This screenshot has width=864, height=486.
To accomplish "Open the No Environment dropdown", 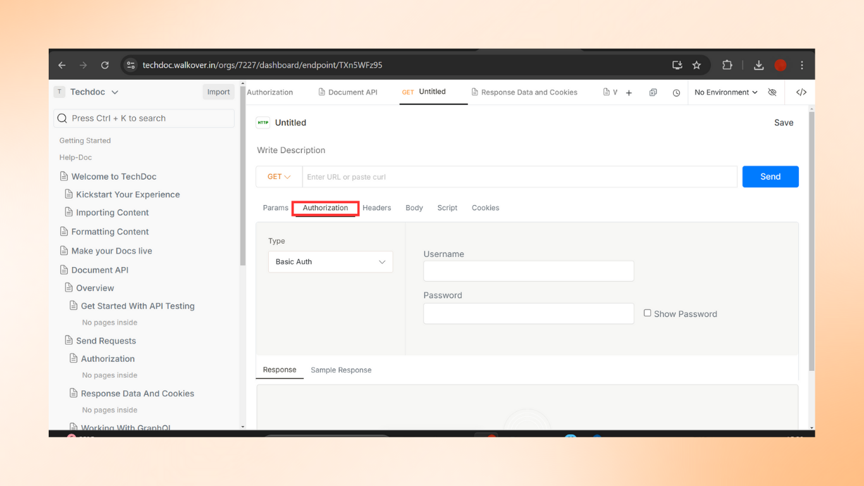I will (725, 92).
